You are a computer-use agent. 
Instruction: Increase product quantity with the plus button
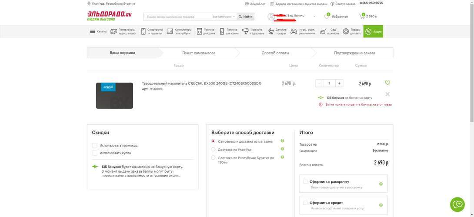coord(339,83)
